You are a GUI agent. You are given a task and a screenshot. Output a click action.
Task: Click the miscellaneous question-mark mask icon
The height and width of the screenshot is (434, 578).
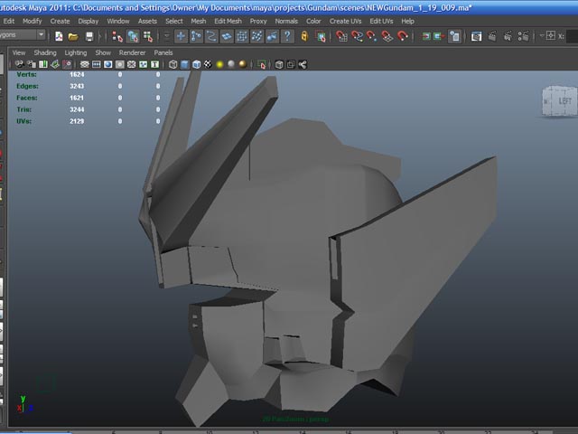287,36
